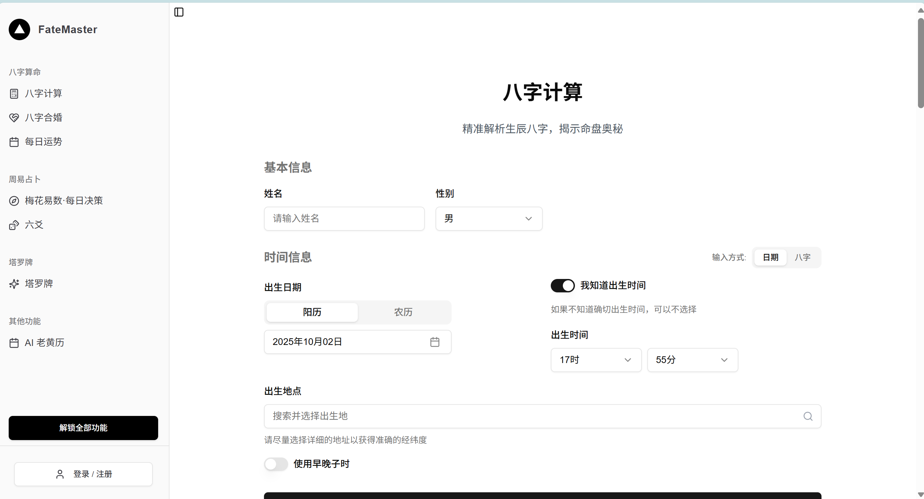This screenshot has height=499, width=924.
Task: Expand the 17时 hour dropdown
Action: tap(596, 360)
